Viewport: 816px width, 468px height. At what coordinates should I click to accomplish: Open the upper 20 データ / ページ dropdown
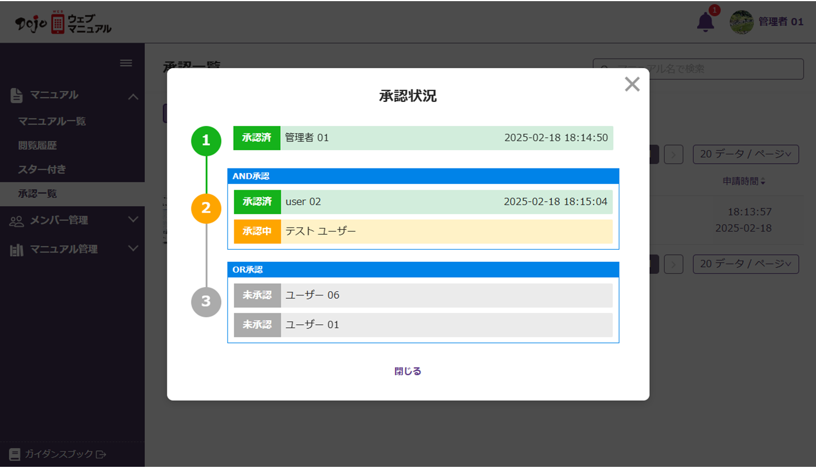pyautogui.click(x=746, y=154)
